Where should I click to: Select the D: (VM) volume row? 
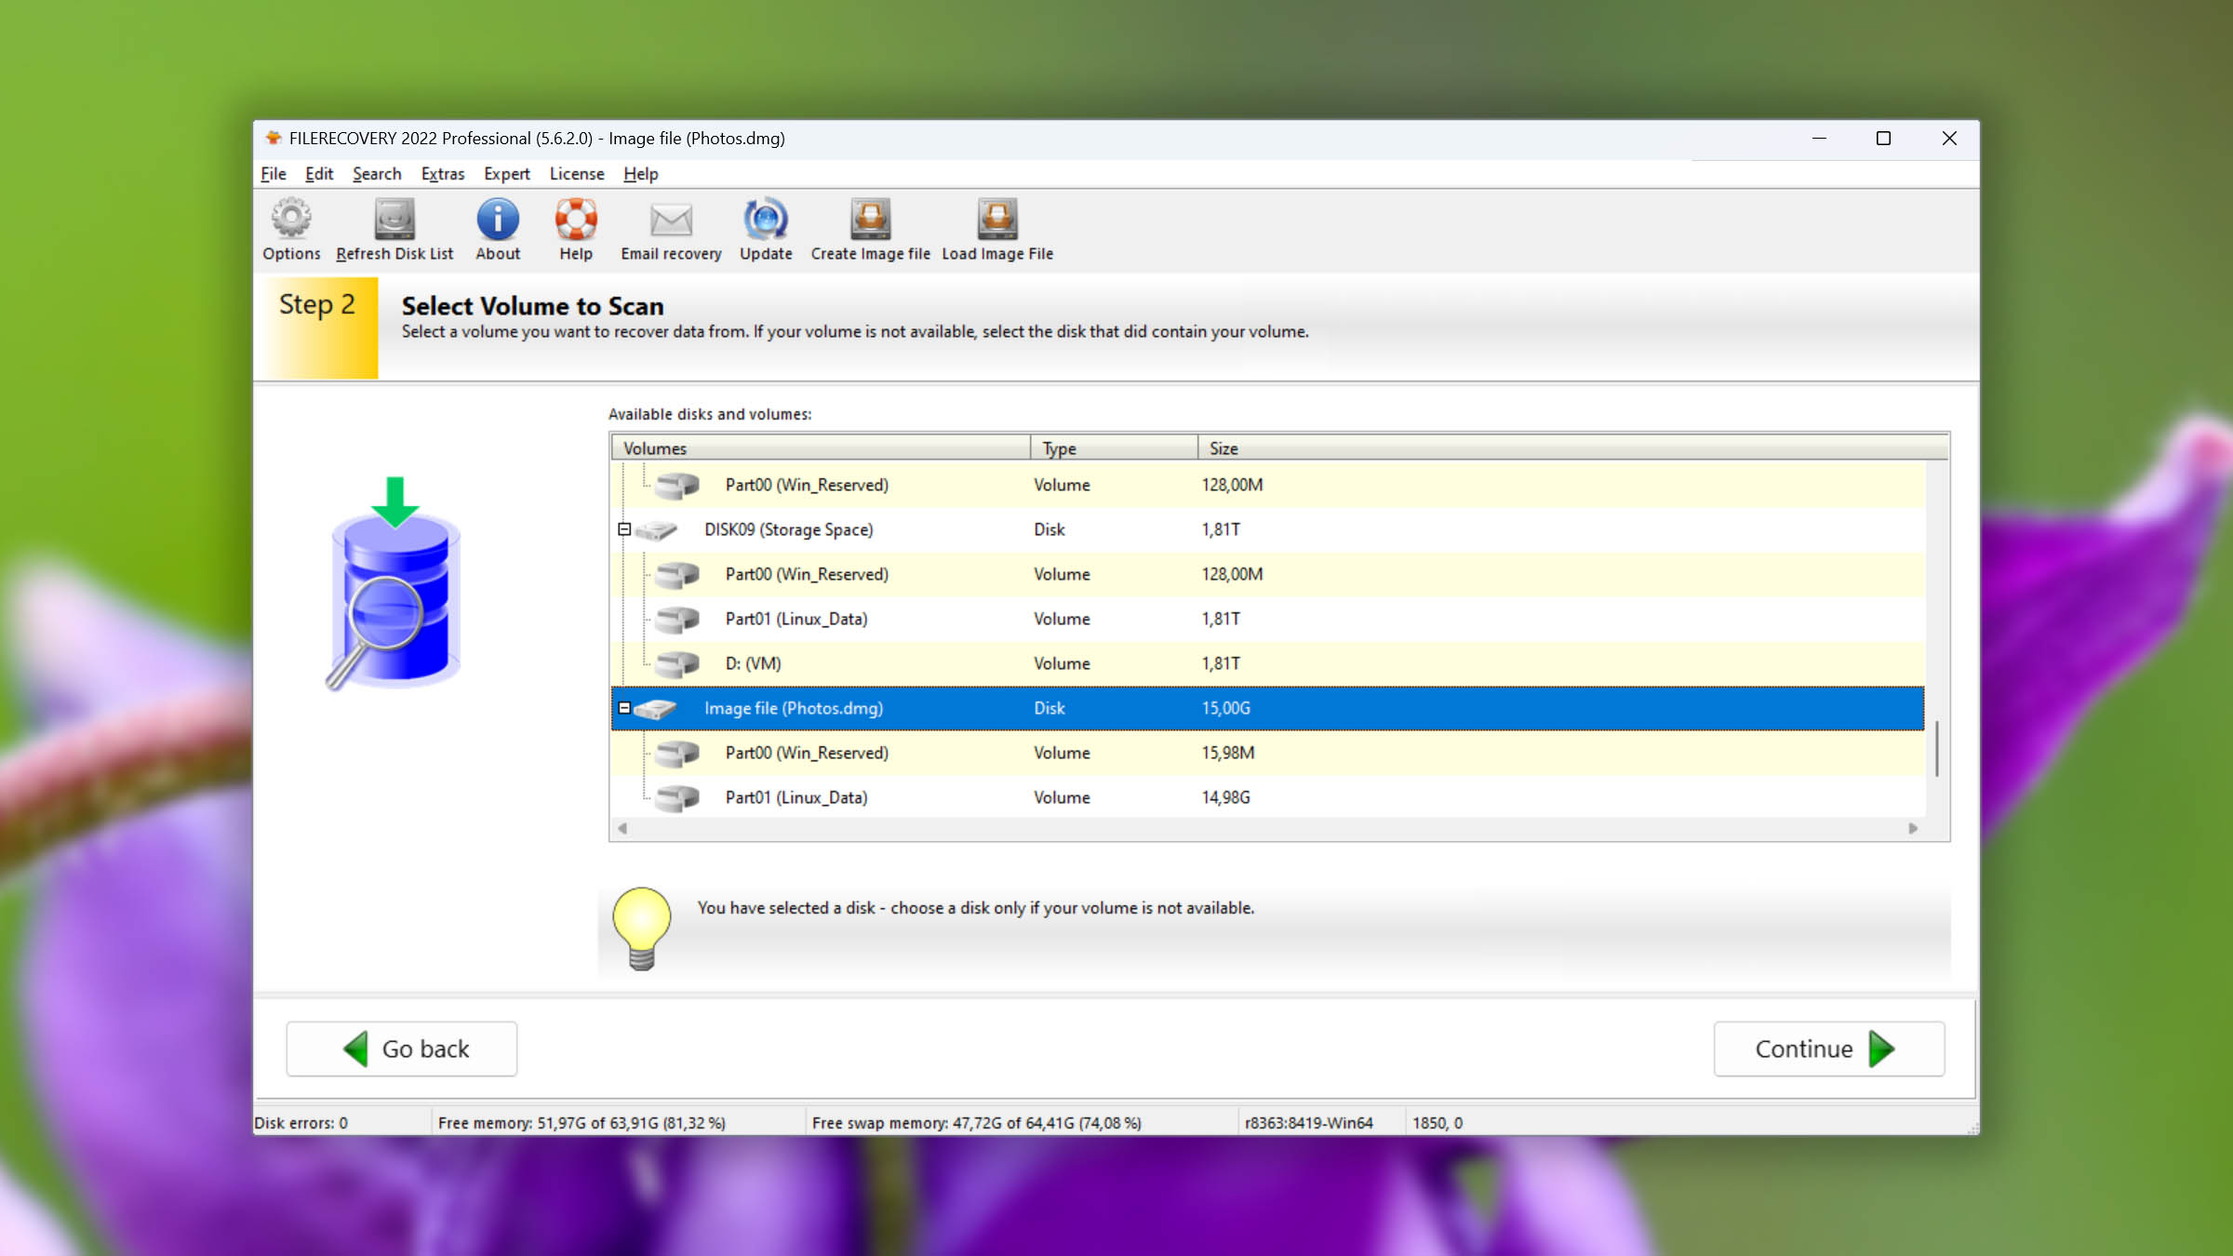(753, 663)
